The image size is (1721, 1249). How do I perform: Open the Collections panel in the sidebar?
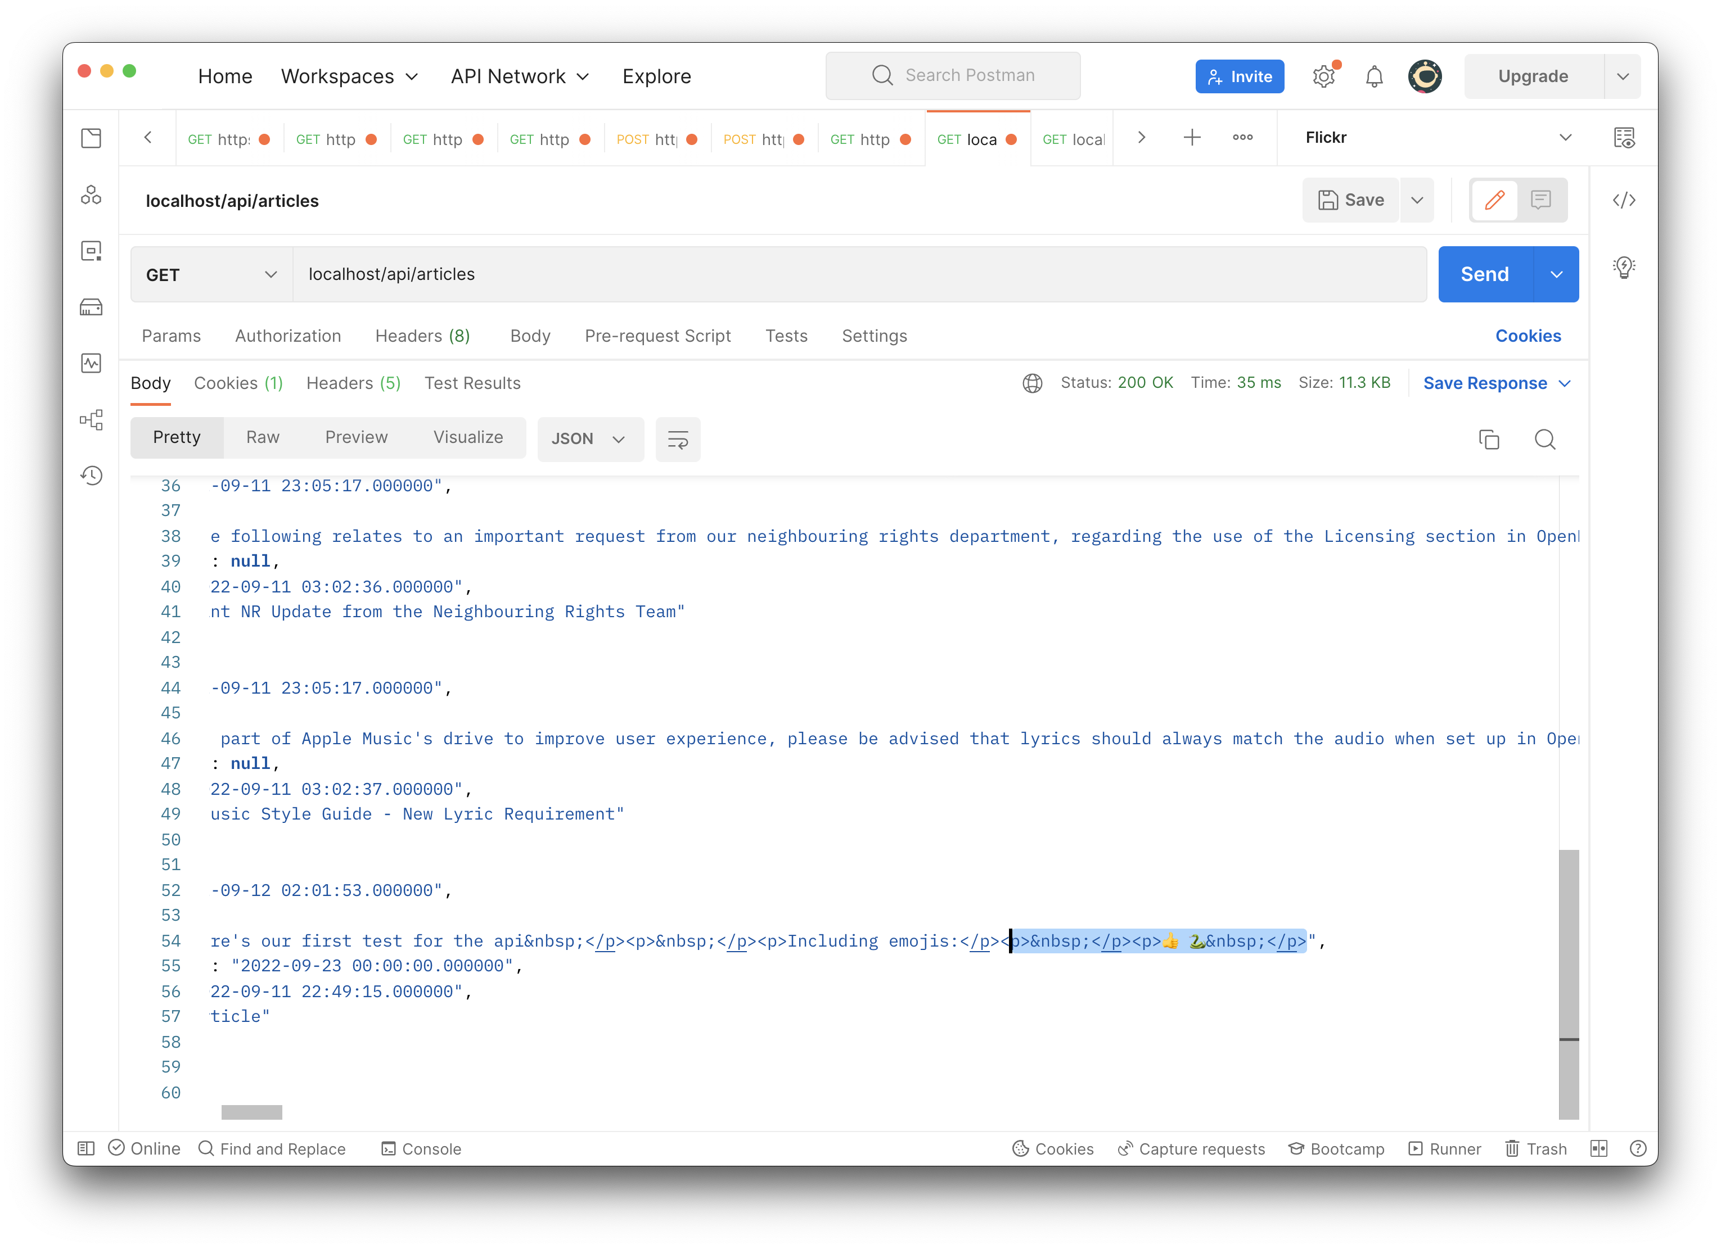click(91, 137)
